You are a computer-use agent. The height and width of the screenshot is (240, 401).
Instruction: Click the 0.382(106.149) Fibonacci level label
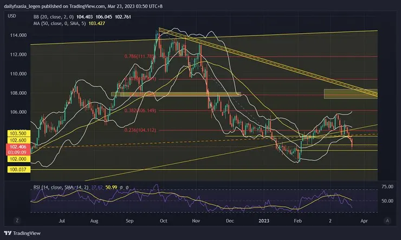pos(140,111)
